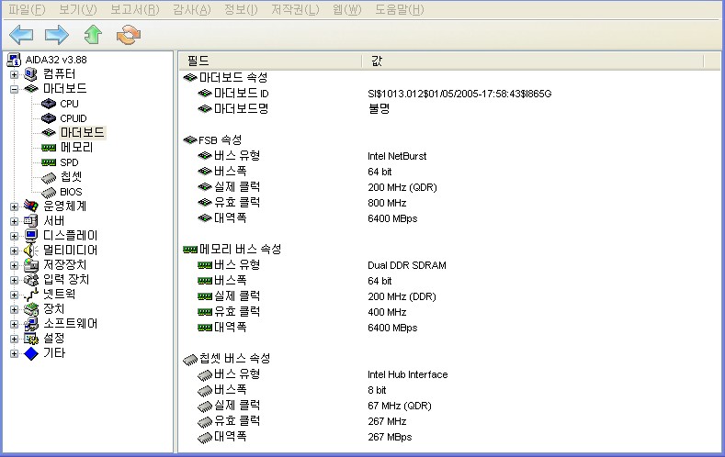
Task: Select the 마더보드명 field row
Action: coord(241,109)
